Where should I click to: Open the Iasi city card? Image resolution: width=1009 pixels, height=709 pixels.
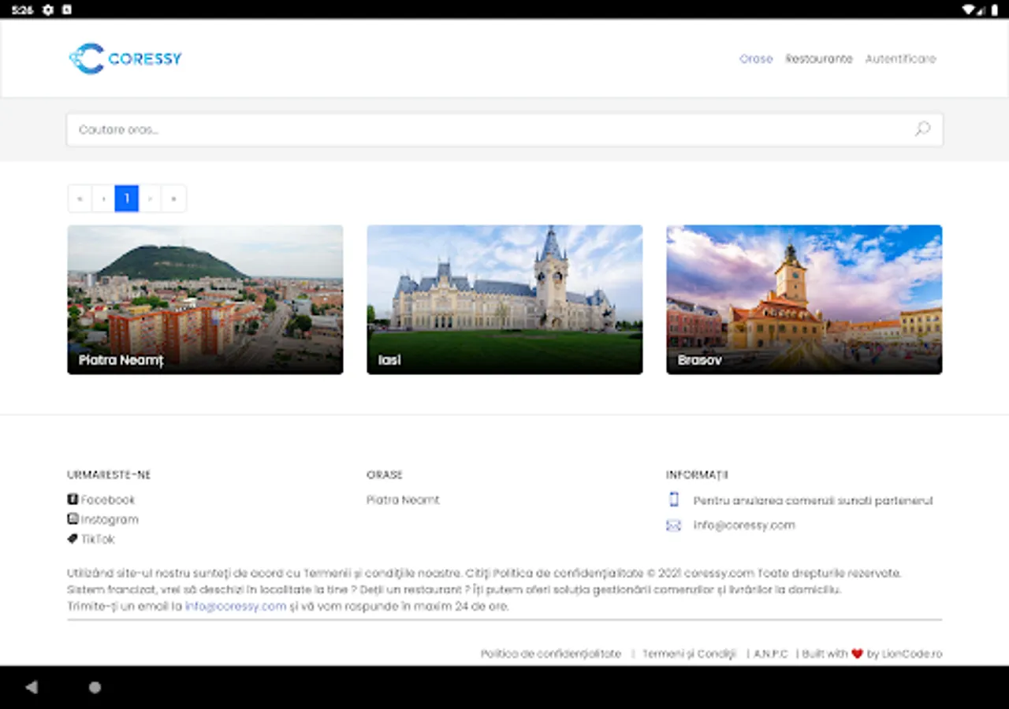coord(504,299)
